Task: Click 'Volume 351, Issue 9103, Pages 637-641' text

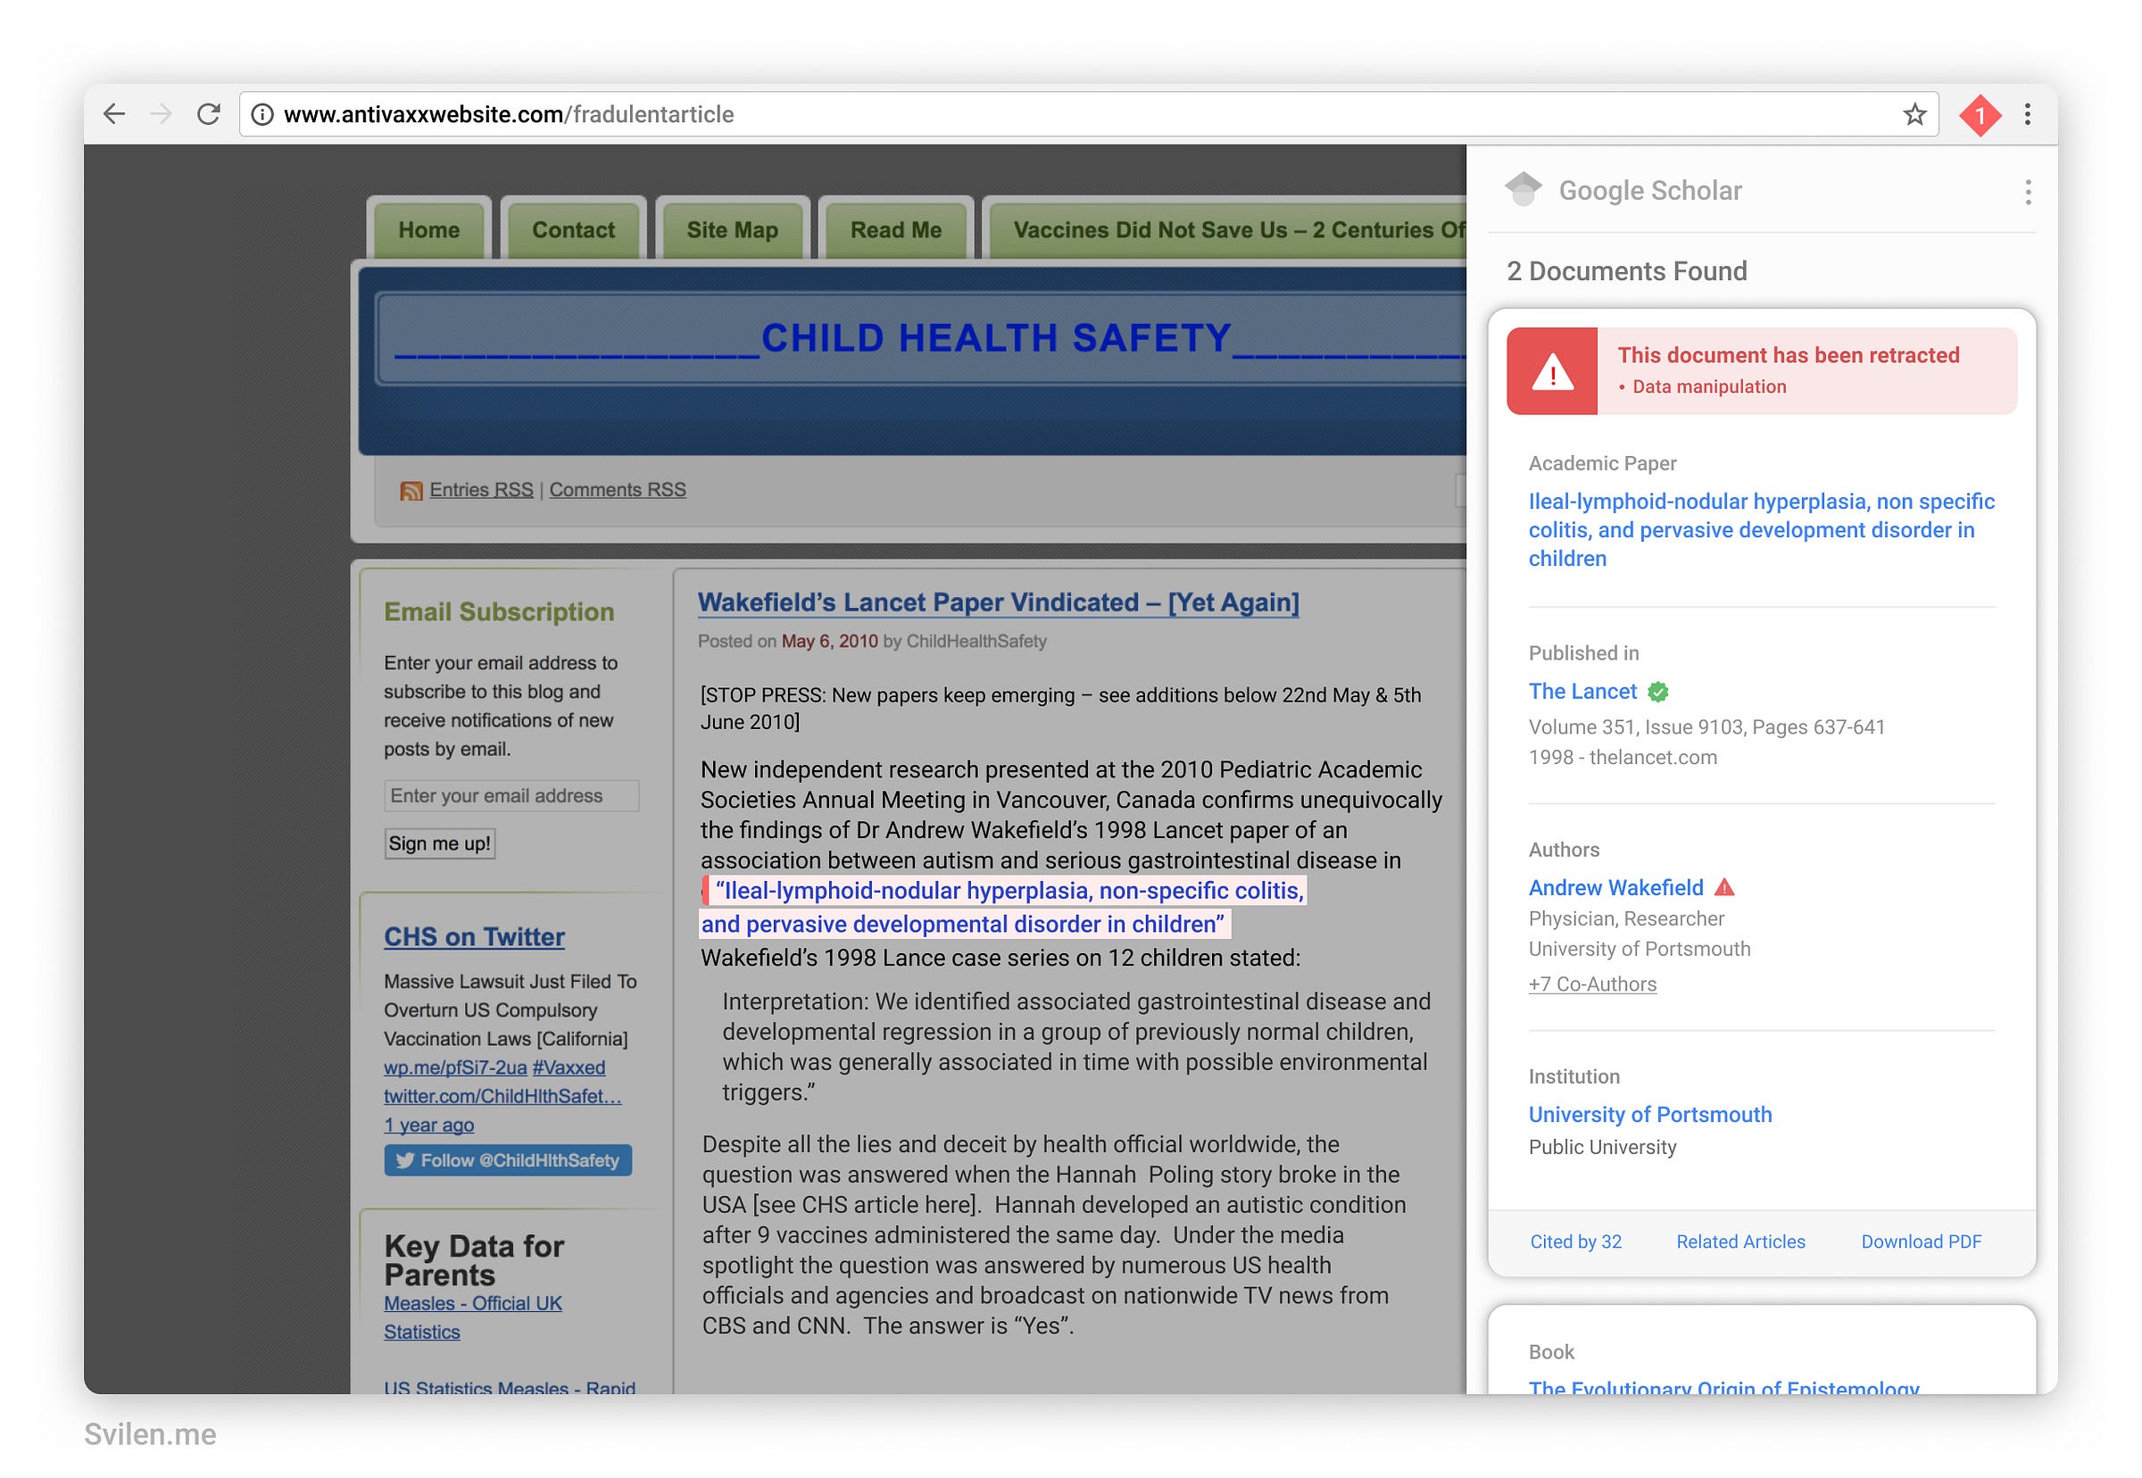Action: [x=1706, y=727]
